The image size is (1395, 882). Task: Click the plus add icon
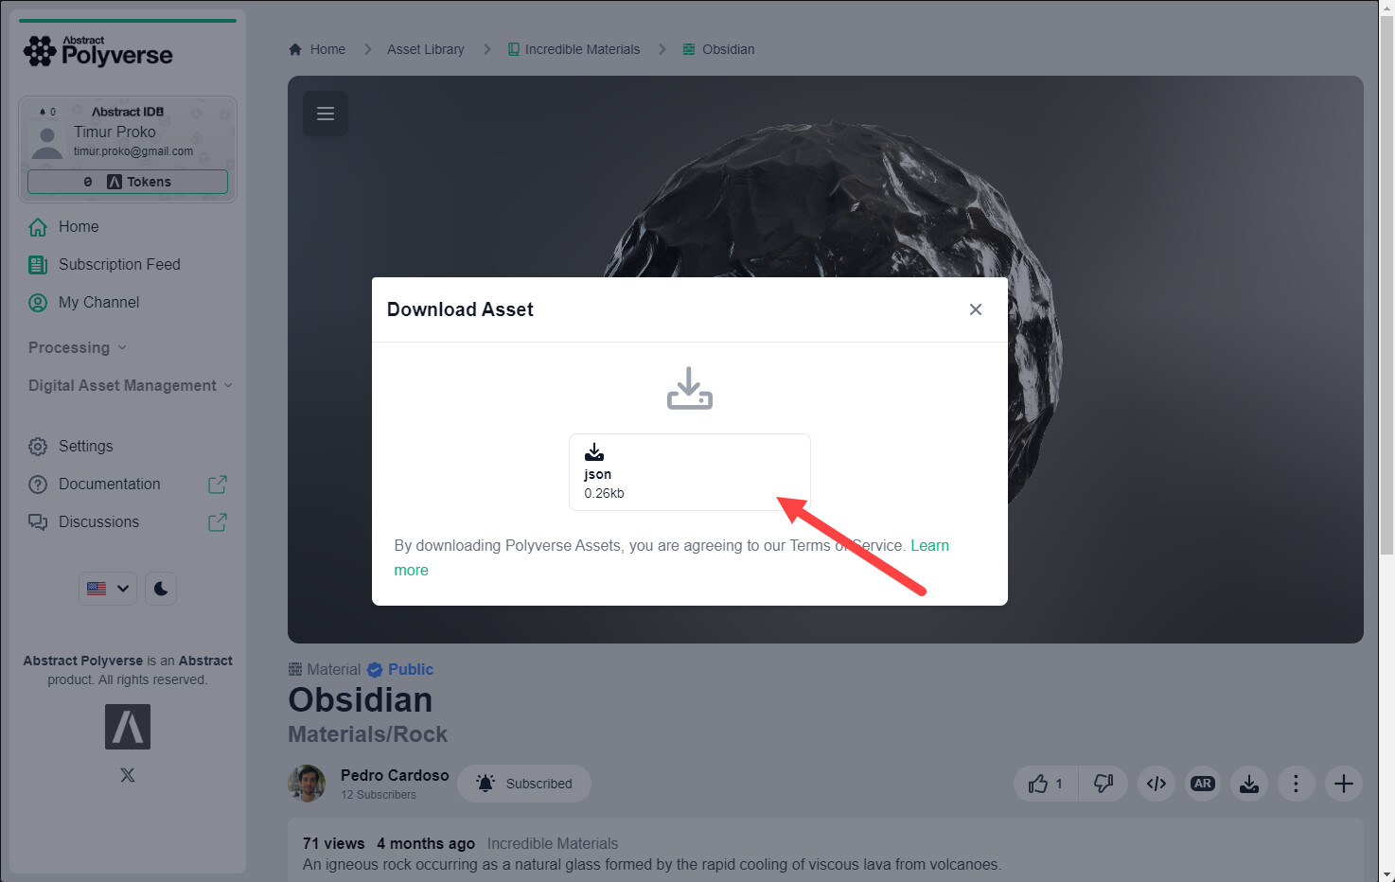click(x=1343, y=784)
